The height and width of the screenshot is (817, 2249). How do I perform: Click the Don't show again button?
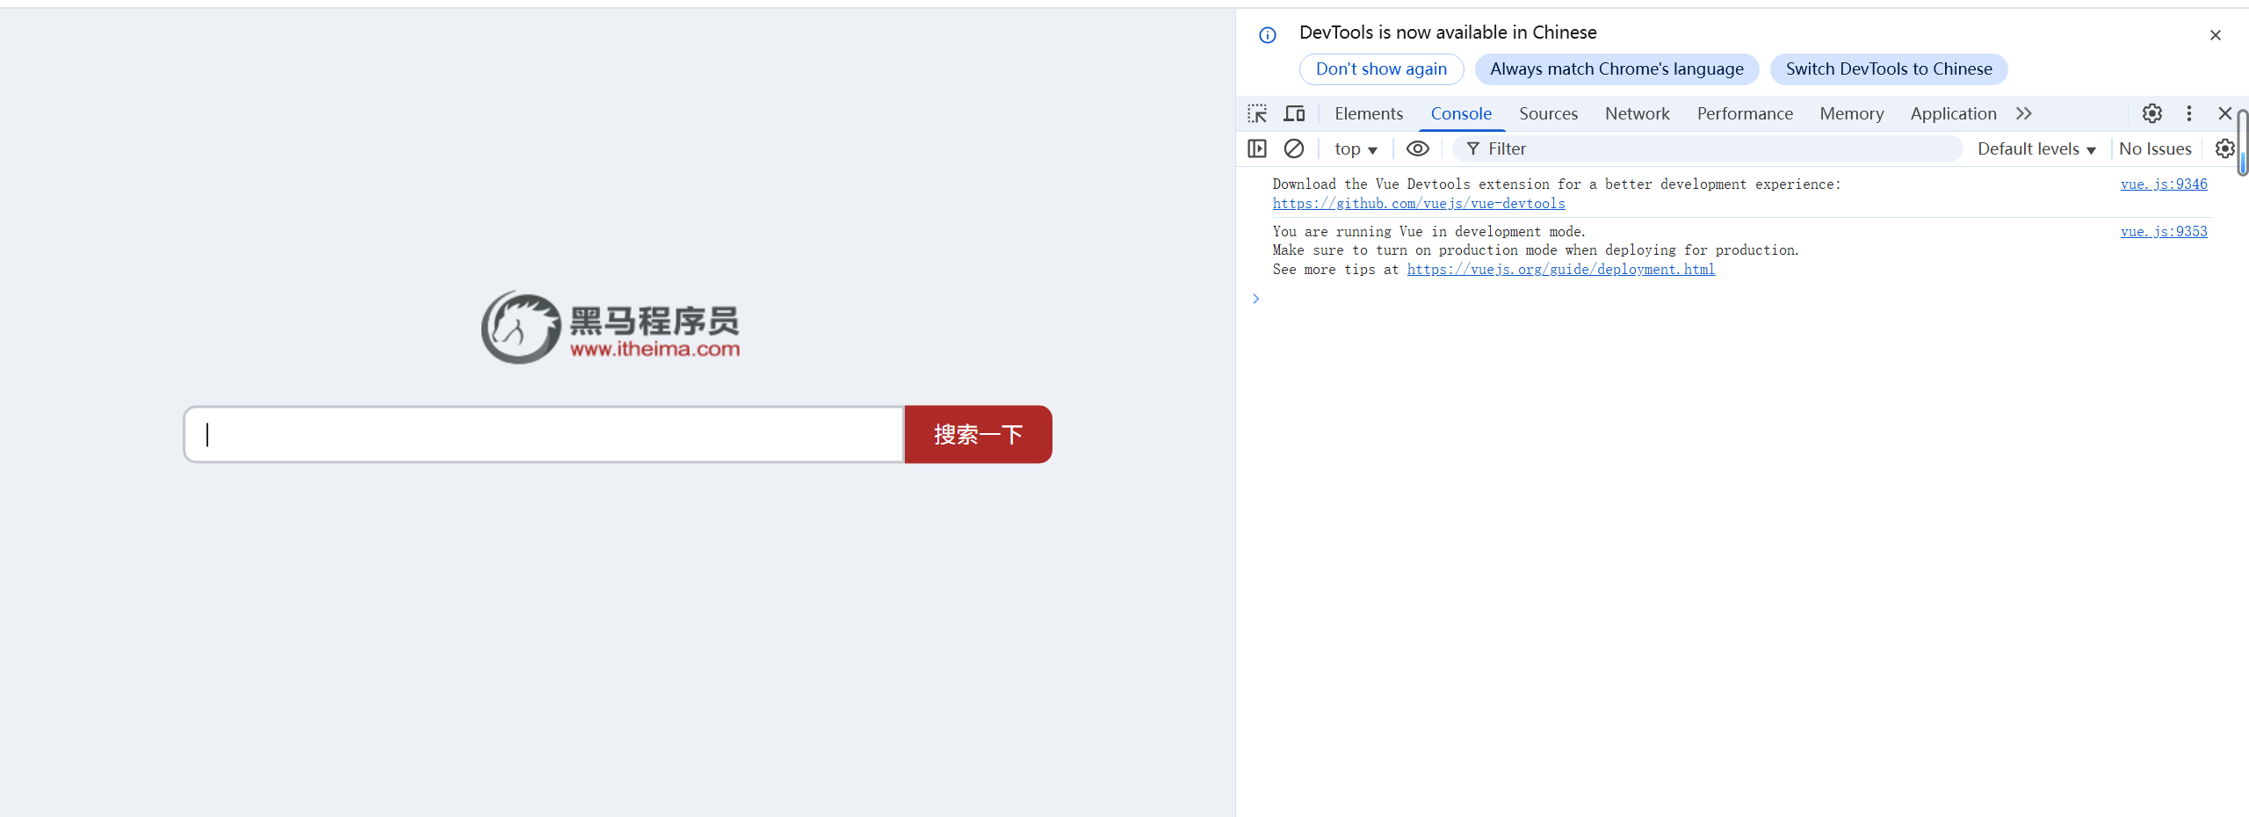1381,69
